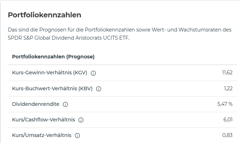This screenshot has width=240, height=143.
Task: Click the info icon next to Kurs/Cashflow-Verhältnis
Action: [81, 120]
